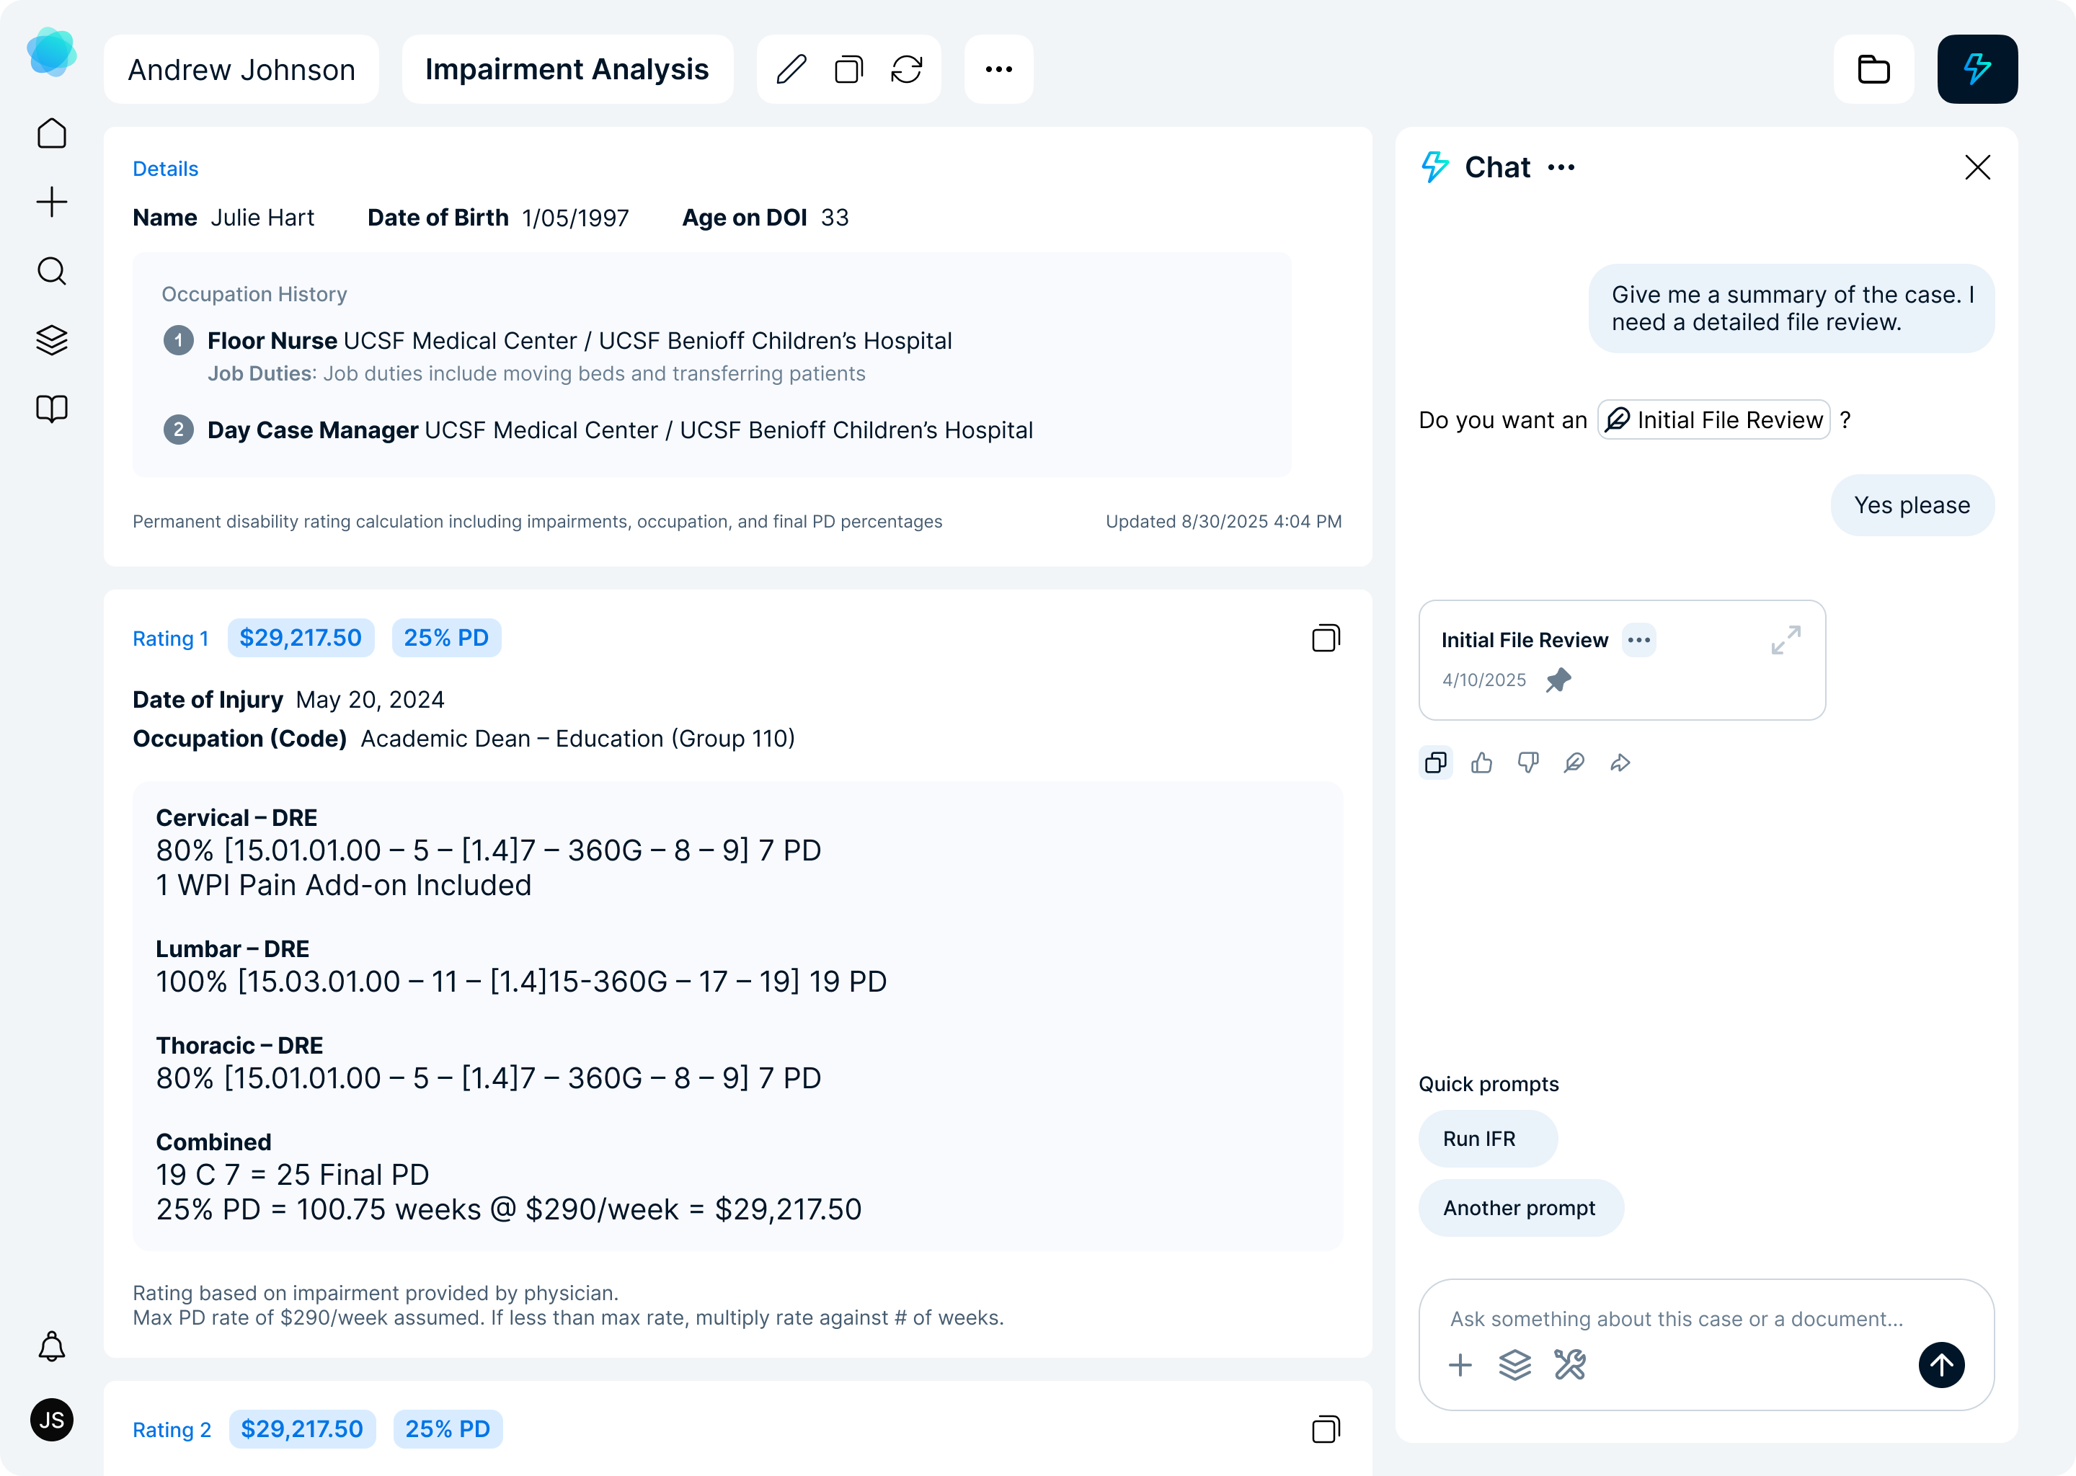Toggle the pin on Initial File Review card
The width and height of the screenshot is (2076, 1476).
tap(1558, 680)
